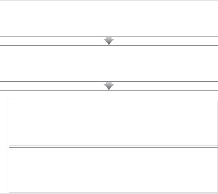
Task: Click the blank strip beside the second arrow
Action: (x=52, y=86)
